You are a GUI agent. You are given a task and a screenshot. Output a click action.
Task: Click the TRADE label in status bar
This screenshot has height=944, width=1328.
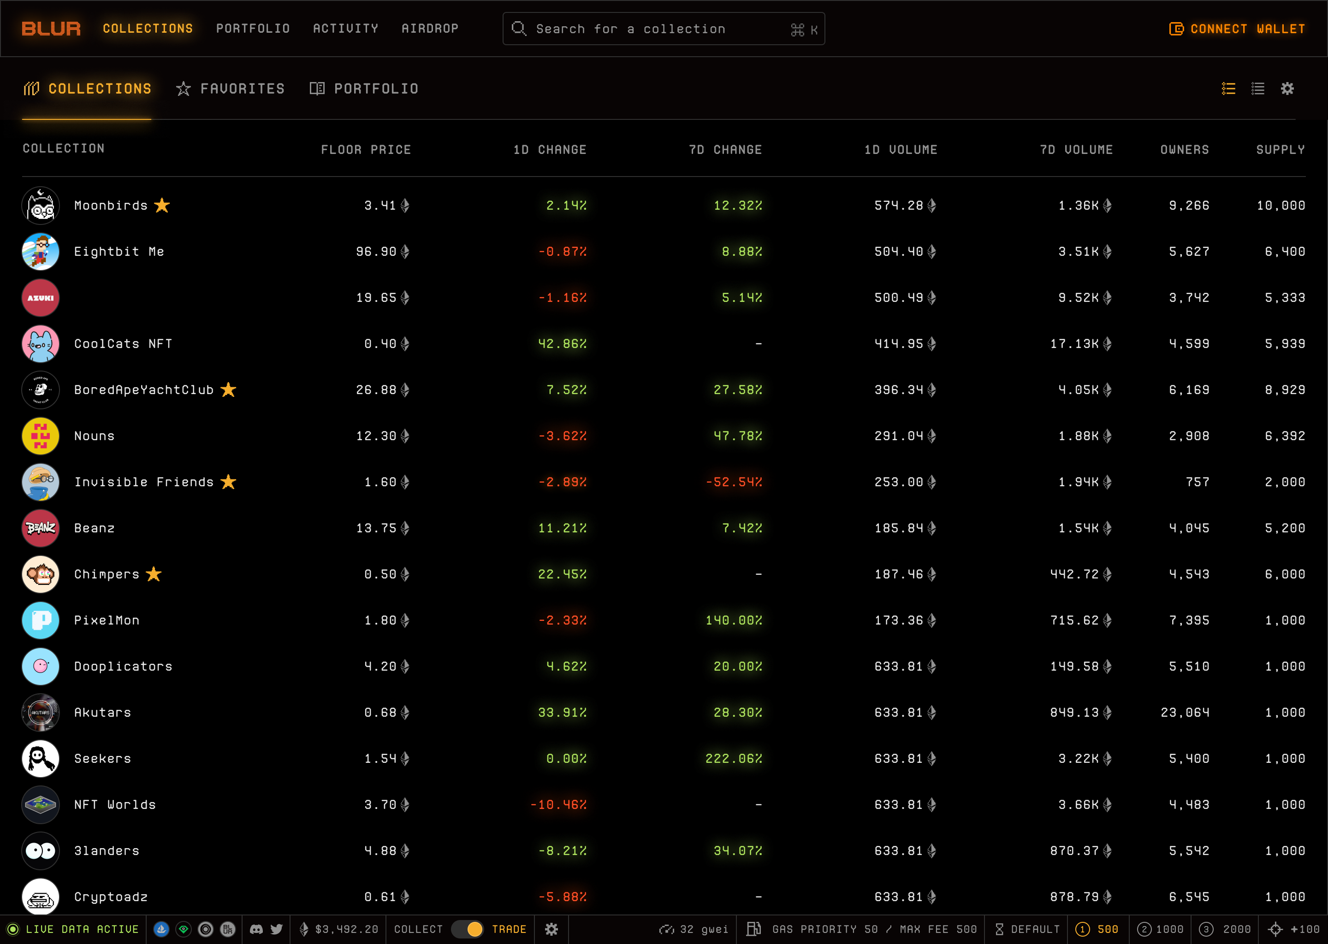(509, 929)
